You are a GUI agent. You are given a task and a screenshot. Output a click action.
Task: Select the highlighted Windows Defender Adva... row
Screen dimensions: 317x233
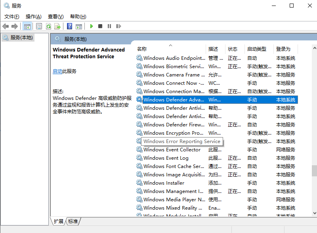[x=217, y=99]
